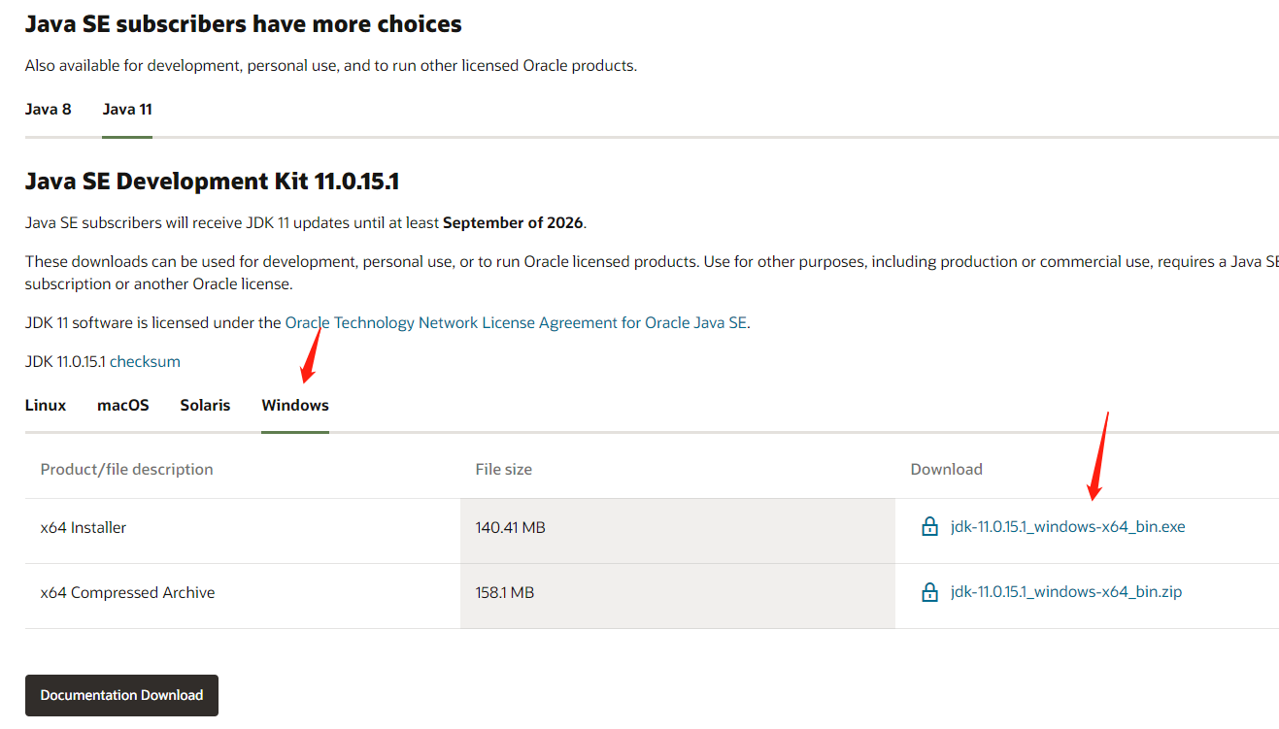The width and height of the screenshot is (1279, 729).
Task: Select the x64 Compressed Archive row label
Action: pyautogui.click(x=127, y=592)
